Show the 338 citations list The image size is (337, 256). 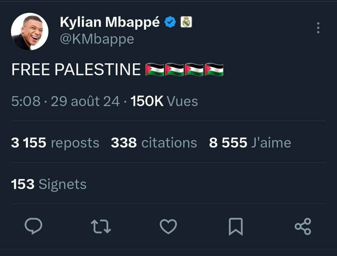(x=154, y=143)
